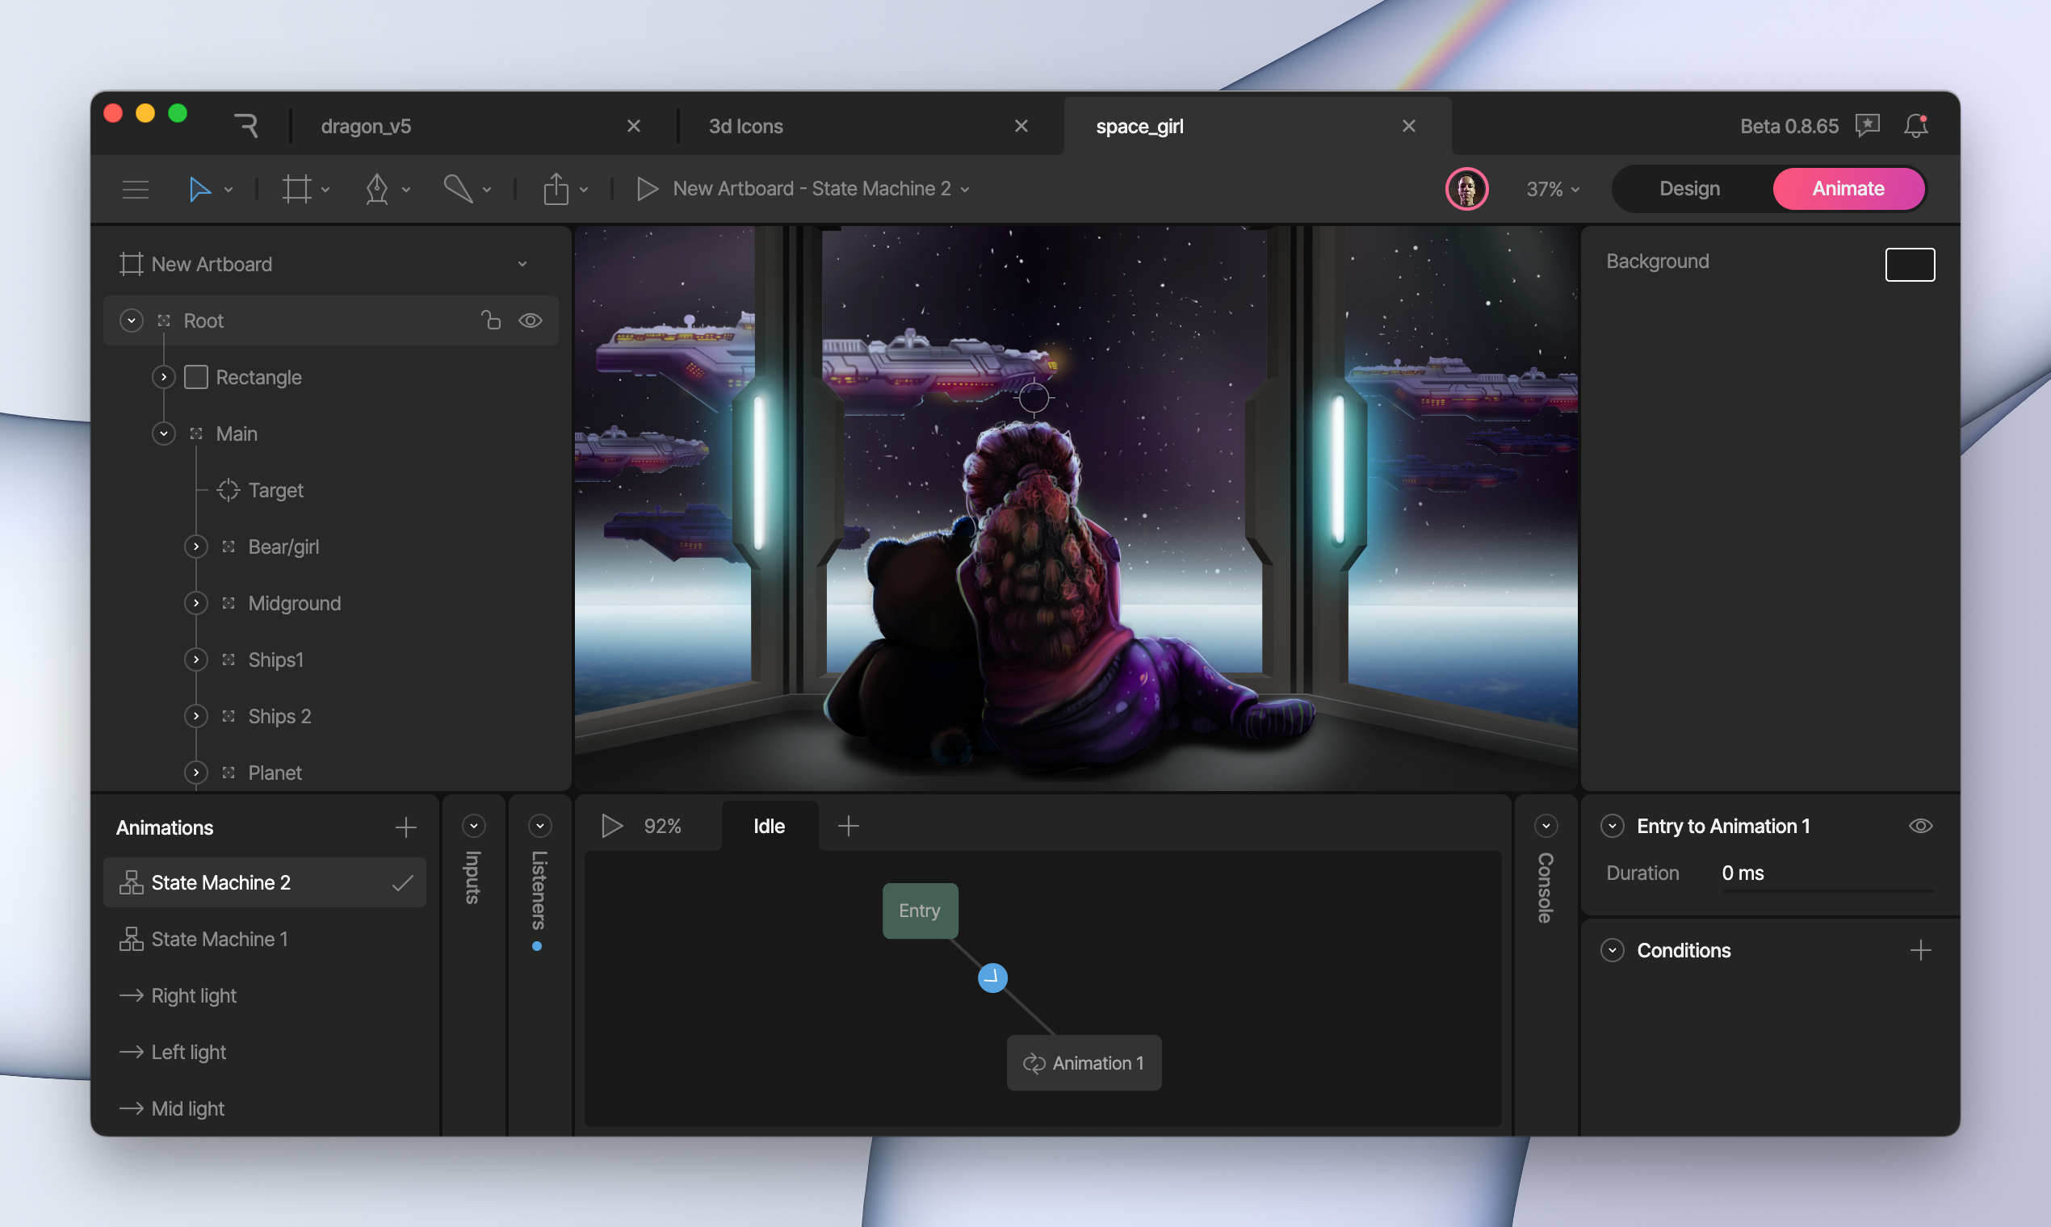Viewport: 2051px width, 1227px height.
Task: Collapse Entry to Animation 1 section
Action: [x=1612, y=826]
